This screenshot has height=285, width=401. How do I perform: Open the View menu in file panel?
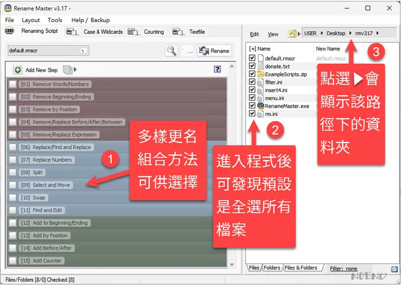pyautogui.click(x=273, y=34)
